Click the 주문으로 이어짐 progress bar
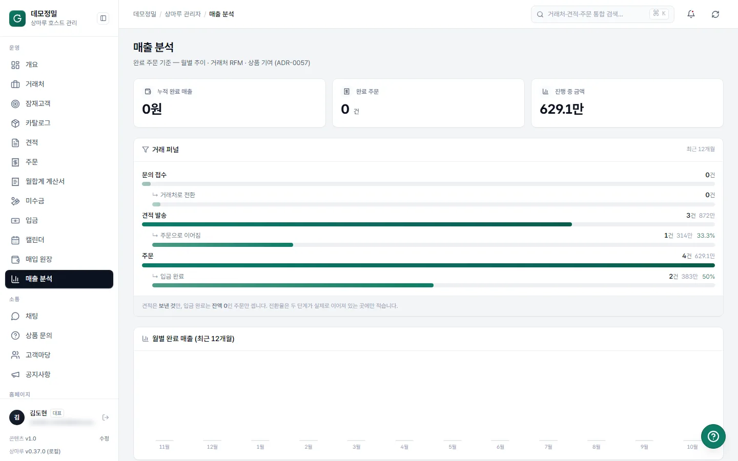The image size is (738, 461). coord(433,245)
